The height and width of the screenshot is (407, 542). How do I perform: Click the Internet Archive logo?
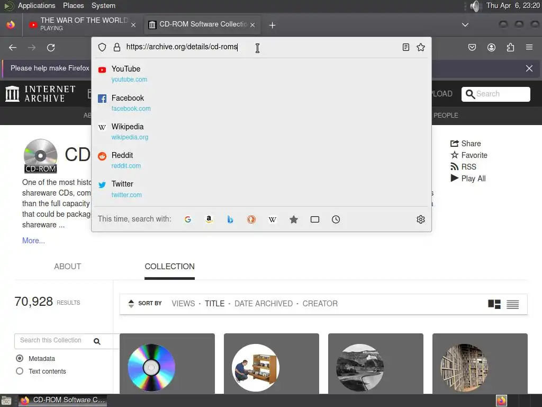click(x=40, y=94)
